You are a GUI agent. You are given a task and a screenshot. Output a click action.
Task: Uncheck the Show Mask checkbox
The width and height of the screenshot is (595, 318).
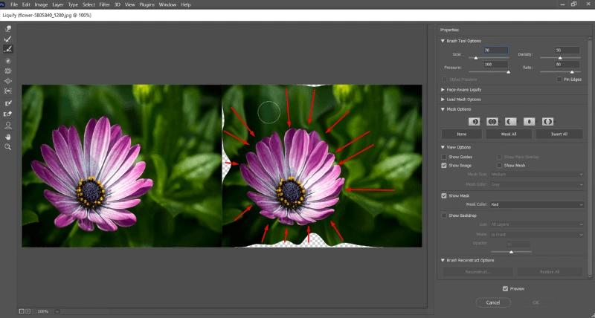(x=444, y=195)
